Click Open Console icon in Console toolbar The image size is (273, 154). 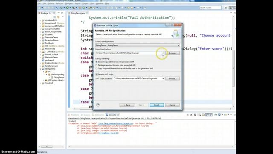pos(225,115)
